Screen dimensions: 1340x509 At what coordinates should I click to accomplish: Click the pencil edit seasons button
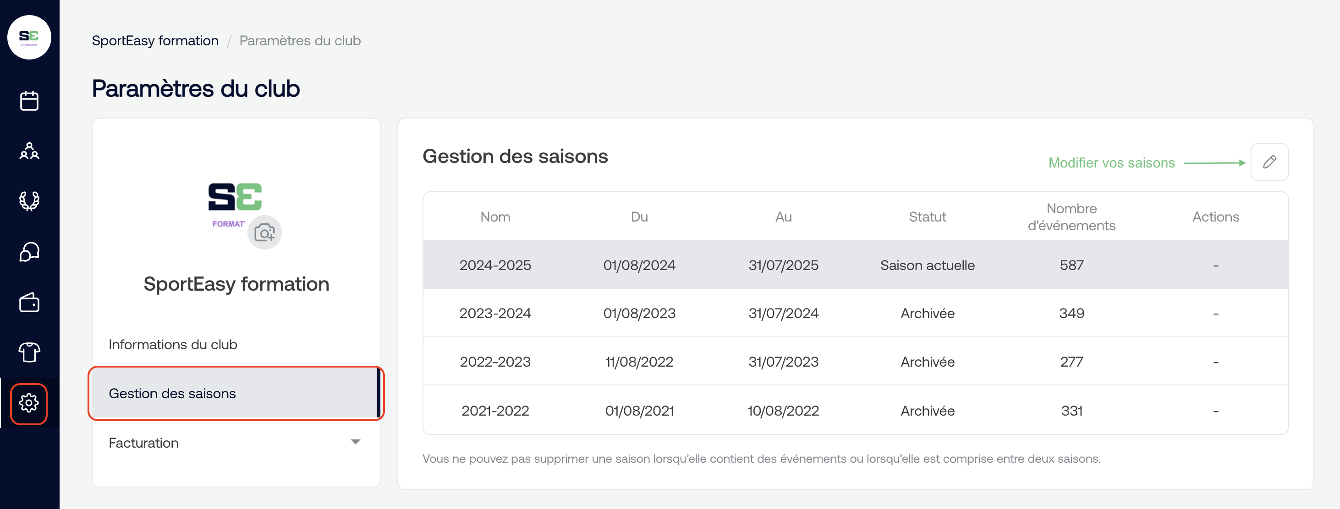click(x=1269, y=162)
